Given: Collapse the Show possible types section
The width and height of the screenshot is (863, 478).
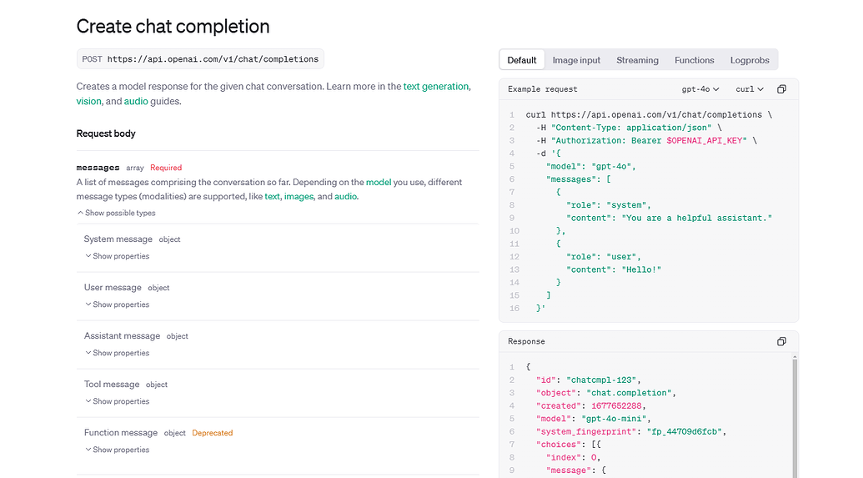Looking at the screenshot, I should (x=116, y=213).
